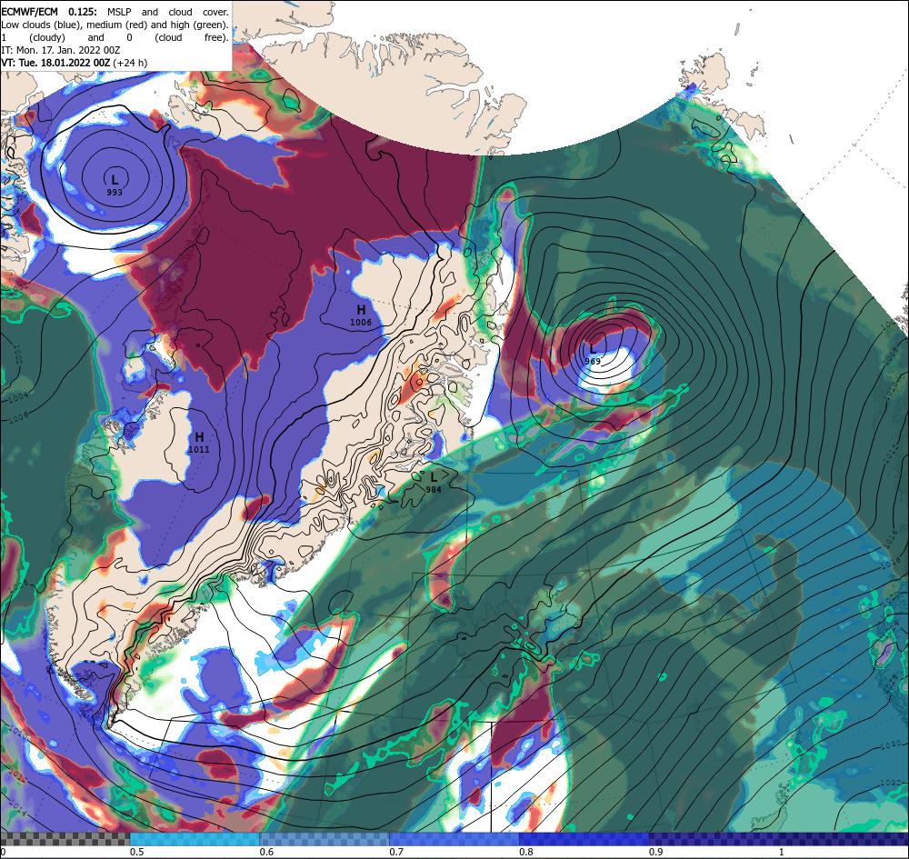Click the '0.7' colorbar tick label
This screenshot has width=909, height=859.
(396, 852)
